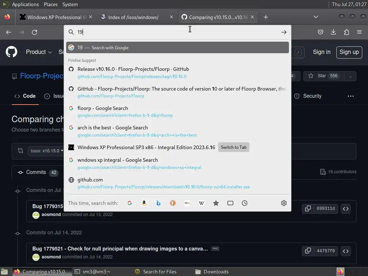Open the System menu

(70, 4)
